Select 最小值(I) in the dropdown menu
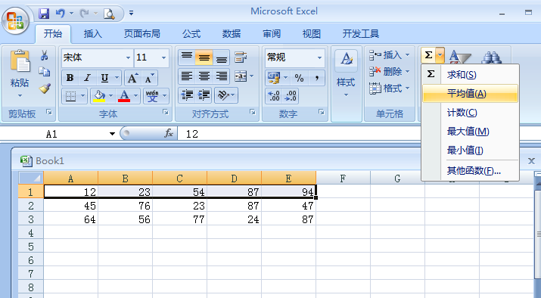Viewport: 541px width, 298px height. pyautogui.click(x=470, y=151)
